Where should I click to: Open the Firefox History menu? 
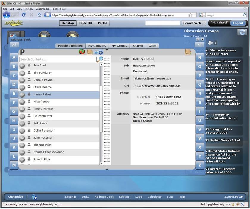coord(29,9)
